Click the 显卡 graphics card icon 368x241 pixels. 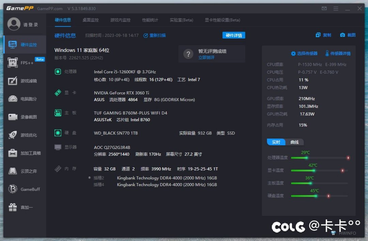click(58, 93)
